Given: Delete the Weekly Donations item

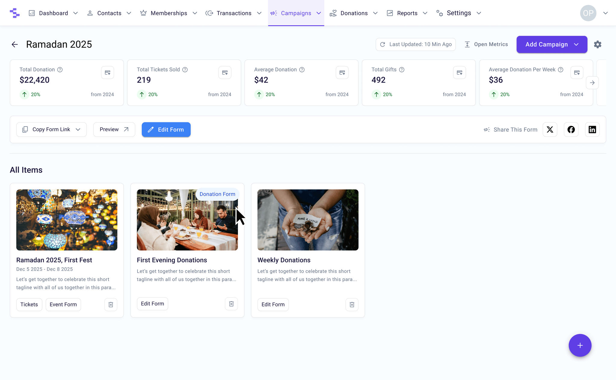Looking at the screenshot, I should click(x=352, y=305).
